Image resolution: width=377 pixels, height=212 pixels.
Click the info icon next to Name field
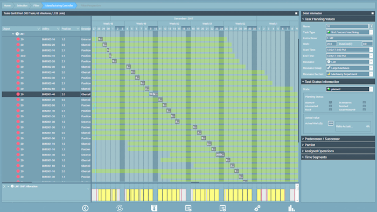[371, 26]
